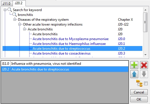Image resolution: width=150 pixels, height=104 pixels.
Task: Collapse Other acute lower respiratory infections
Action: pos(20,24)
